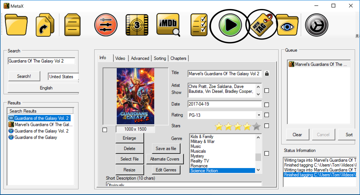Toggle the checkbox next to Date

[267, 105]
